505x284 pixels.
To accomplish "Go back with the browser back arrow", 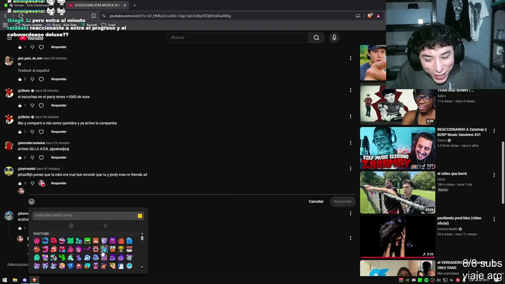I will [5, 16].
